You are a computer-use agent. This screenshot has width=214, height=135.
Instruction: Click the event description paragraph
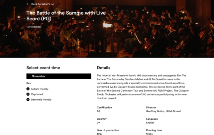[143, 87]
